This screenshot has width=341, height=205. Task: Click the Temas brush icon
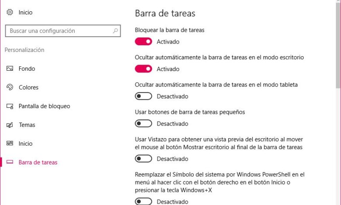pyautogui.click(x=10, y=125)
